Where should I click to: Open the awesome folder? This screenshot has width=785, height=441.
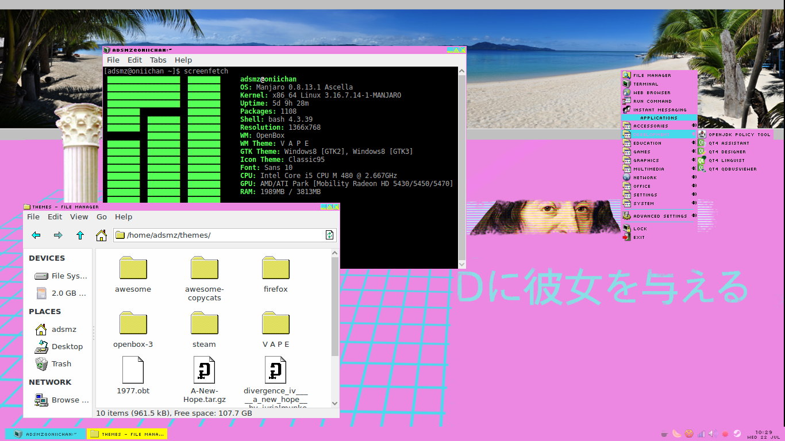133,275
